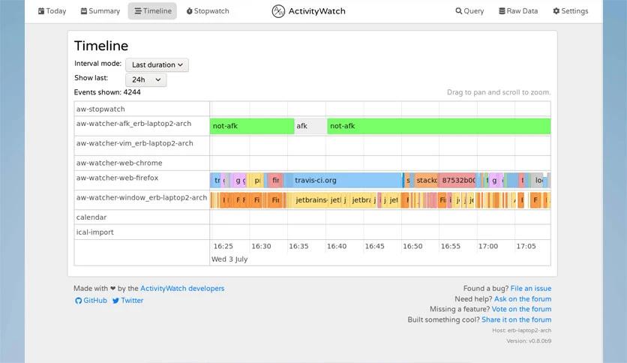
Task: Follow the ActivityWatch developers link
Action: coord(182,288)
